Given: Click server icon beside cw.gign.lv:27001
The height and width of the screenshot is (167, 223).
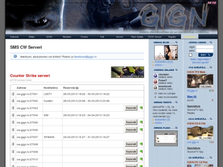Looking at the screenshot, I should [13, 94].
